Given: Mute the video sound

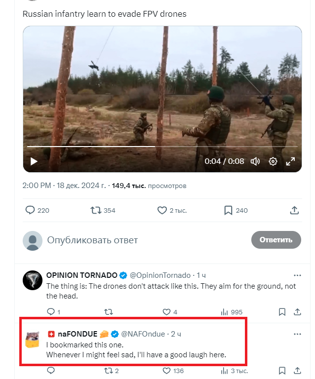Looking at the screenshot, I should tap(255, 161).
